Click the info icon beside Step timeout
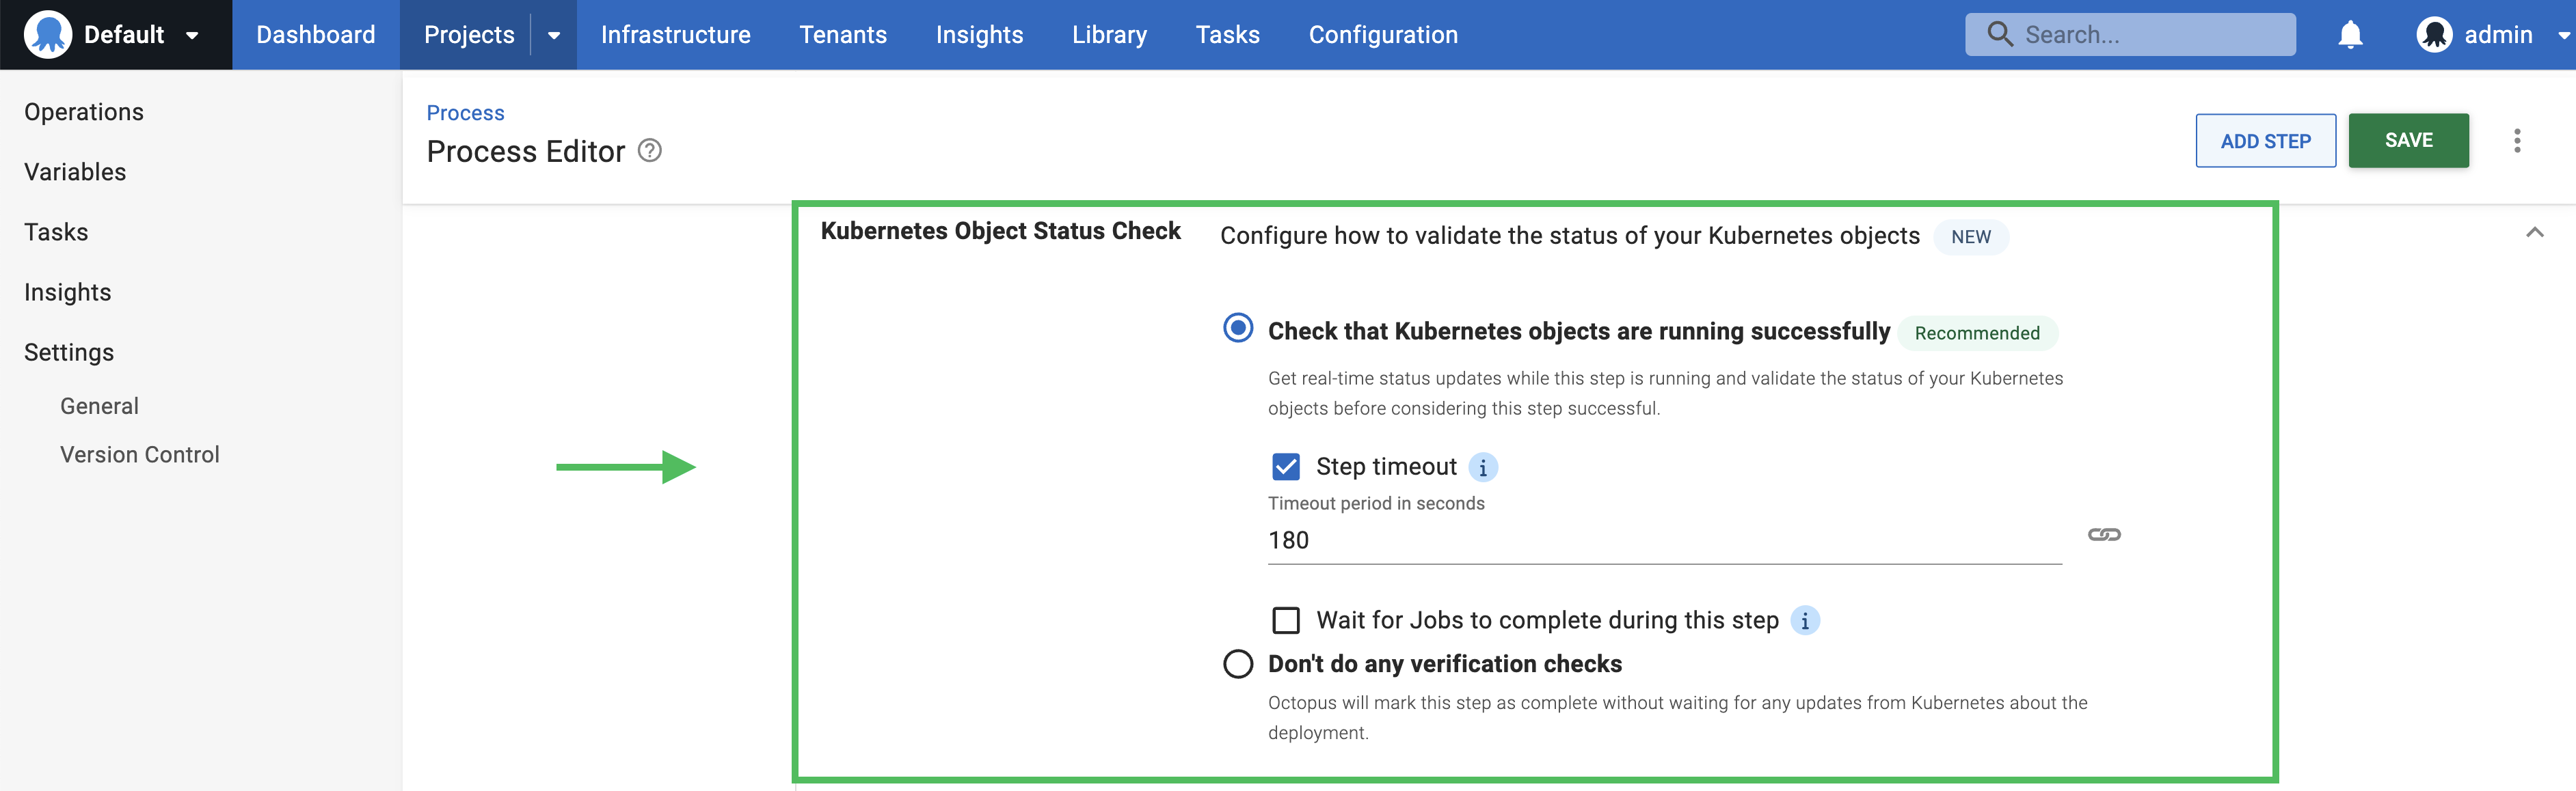The width and height of the screenshot is (2576, 791). pyautogui.click(x=1484, y=467)
